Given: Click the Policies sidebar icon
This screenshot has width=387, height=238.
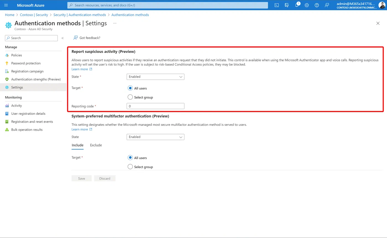Looking at the screenshot, I should click(7, 55).
